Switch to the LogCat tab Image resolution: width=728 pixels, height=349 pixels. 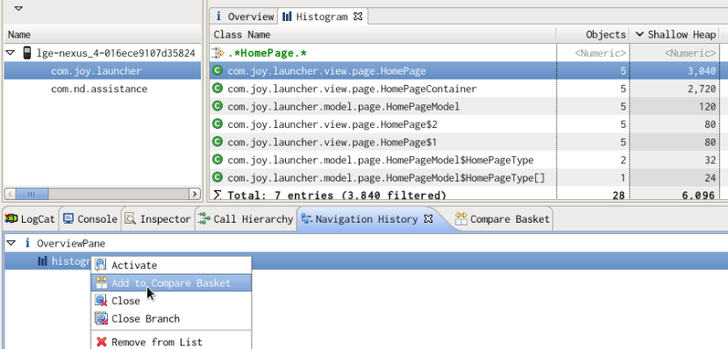pos(31,219)
